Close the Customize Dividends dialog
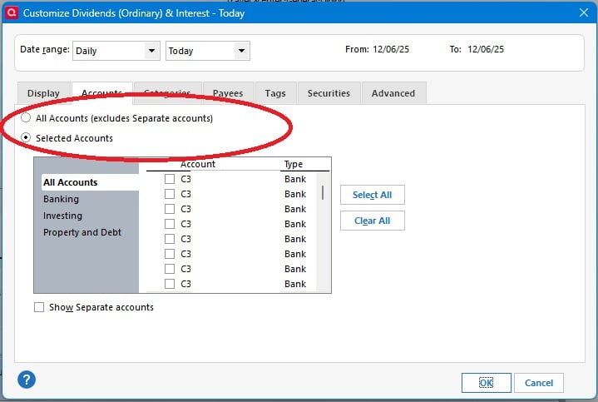This screenshot has width=598, height=402. point(584,12)
